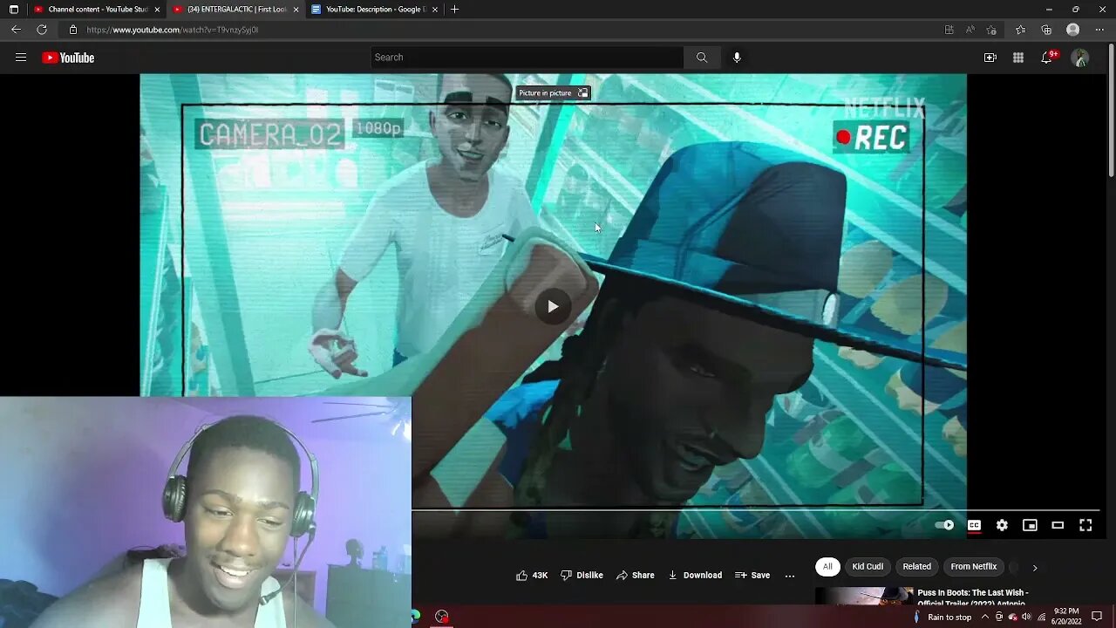Switch the player to miniplayer
The image size is (1116, 628).
[1030, 525]
